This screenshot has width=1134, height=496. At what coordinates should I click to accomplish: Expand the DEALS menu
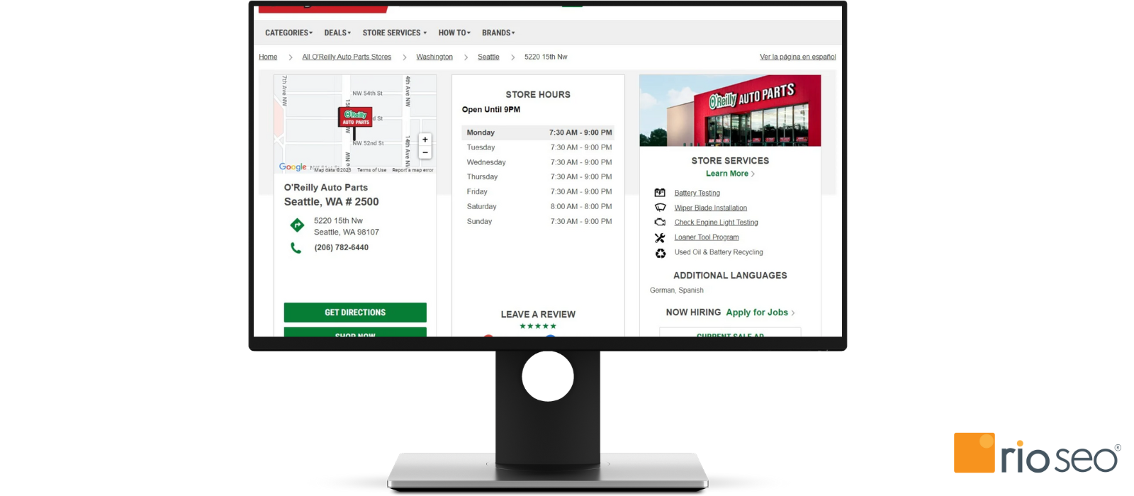pos(337,33)
